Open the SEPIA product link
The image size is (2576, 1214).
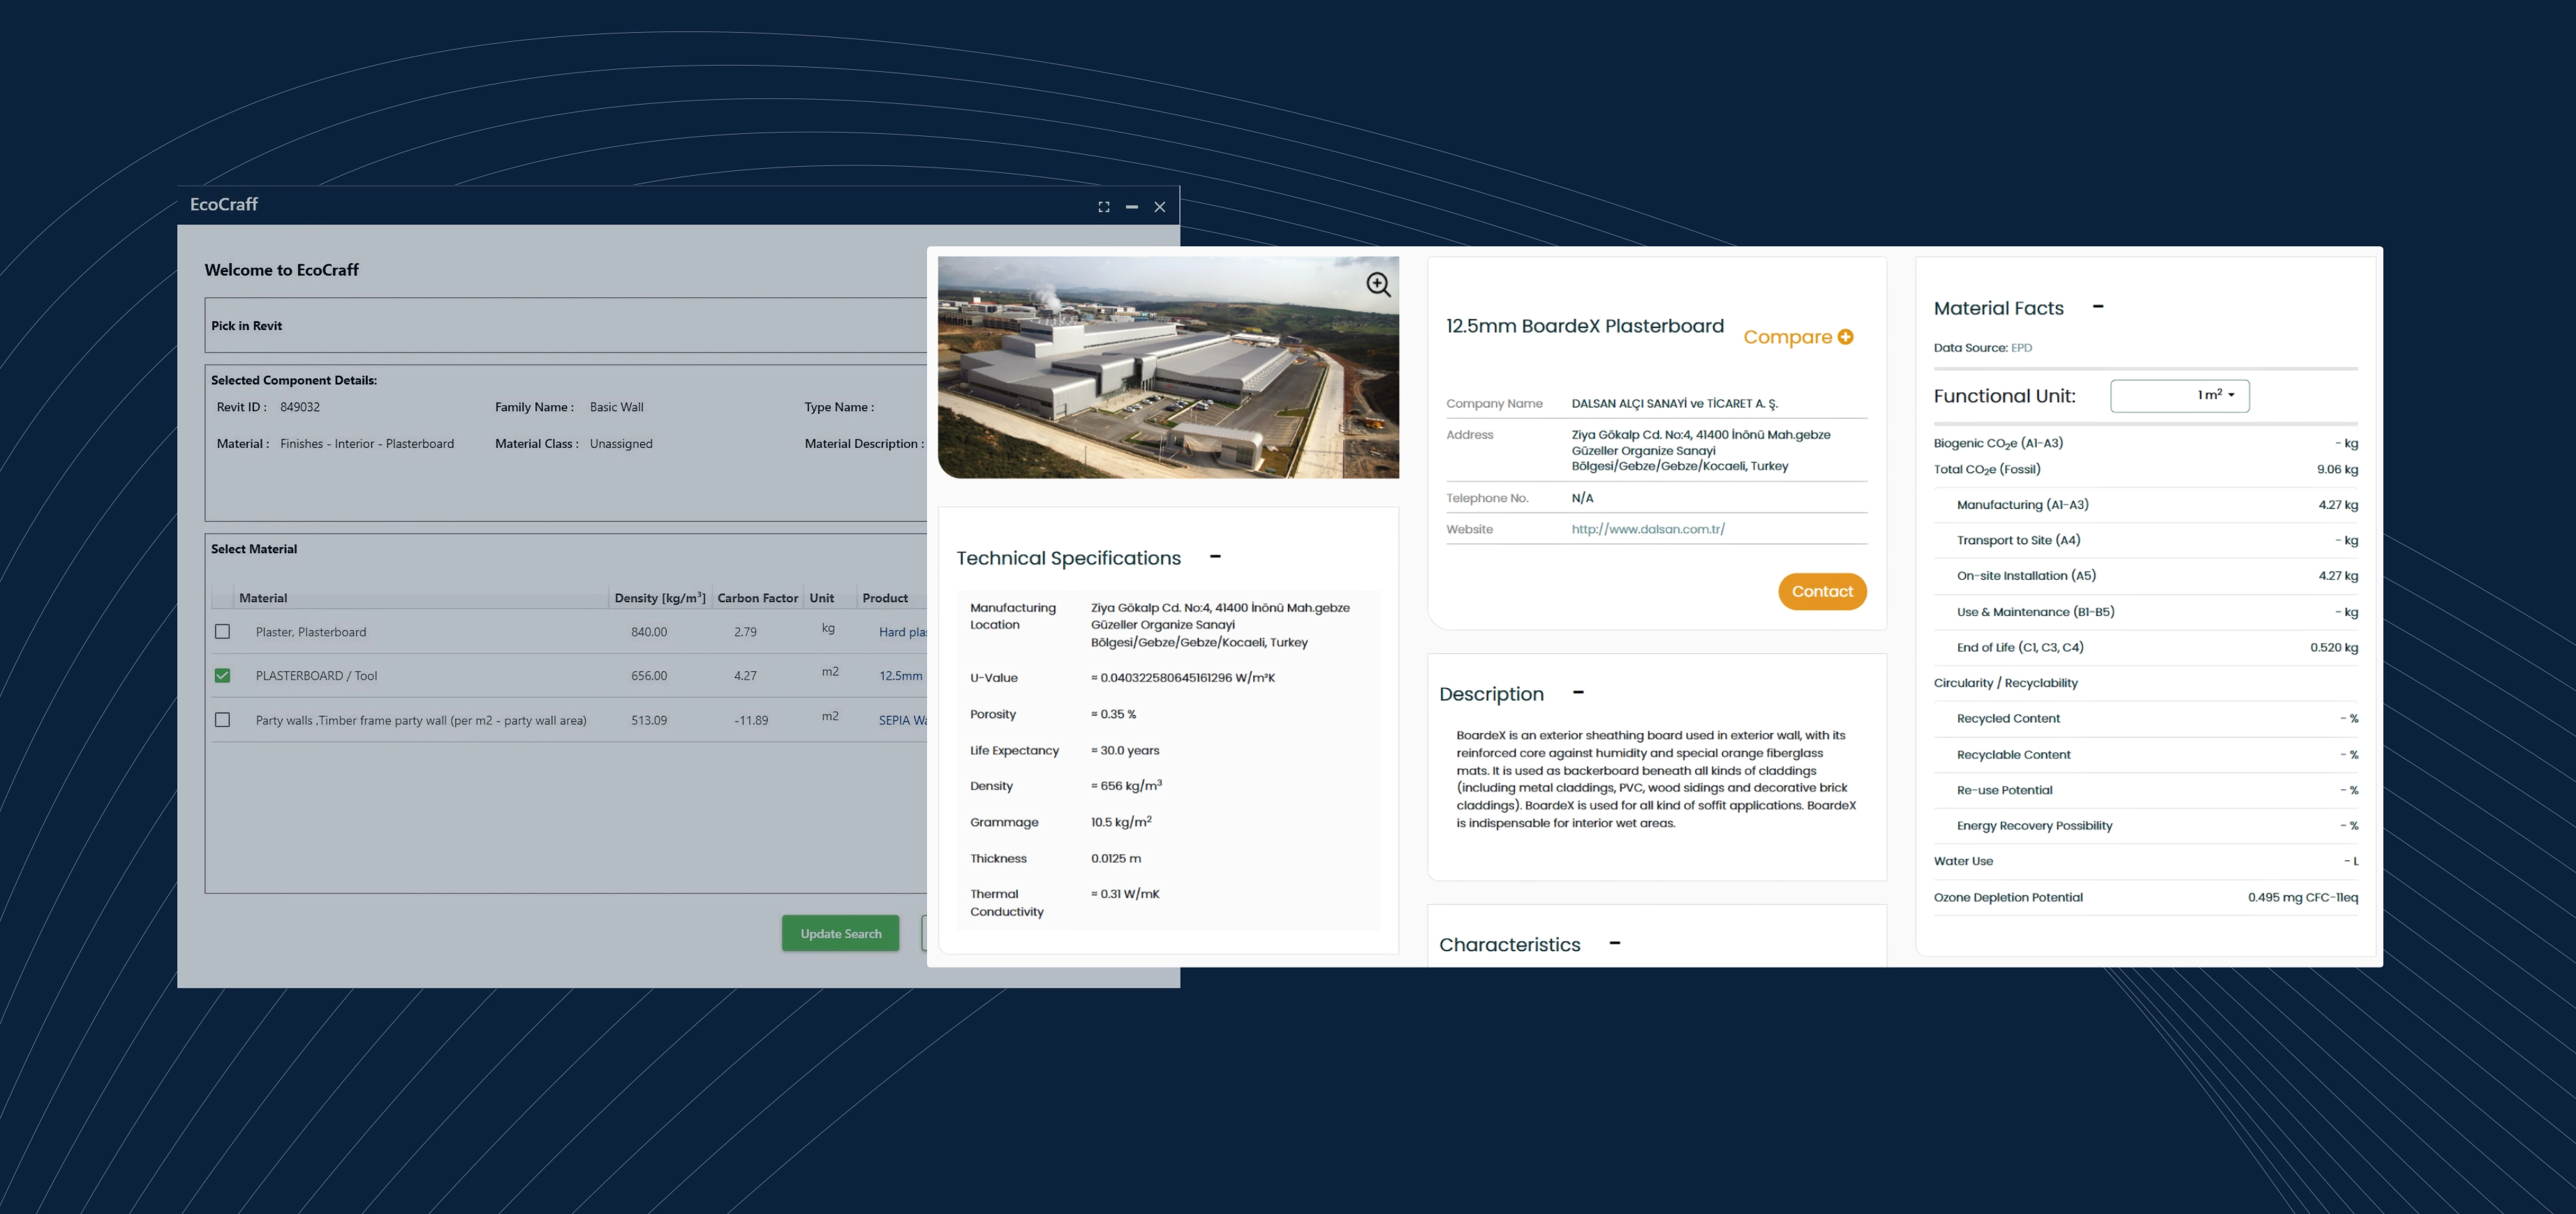tap(902, 721)
